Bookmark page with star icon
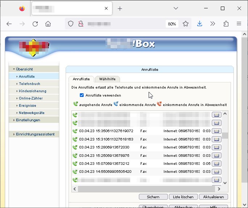 click(186, 24)
